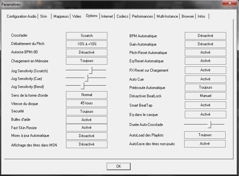Viewport: 239px width, 176px height.
Task: Open the Codecs tab
Action: click(x=122, y=16)
